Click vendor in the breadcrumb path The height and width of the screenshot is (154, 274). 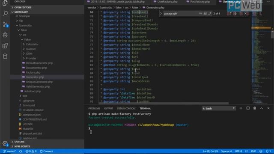pyautogui.click(x=92, y=8)
